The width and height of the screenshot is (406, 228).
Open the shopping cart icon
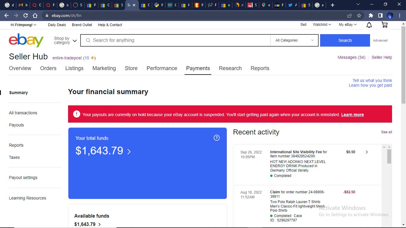click(x=385, y=25)
